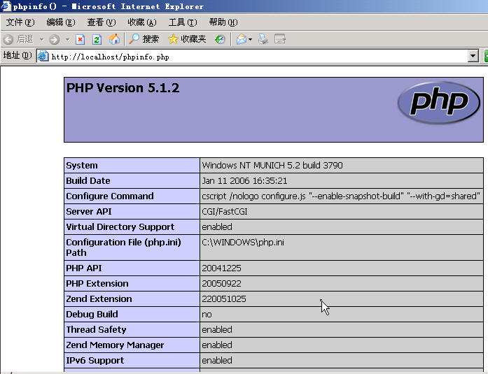Screen dimensions: 488x374
Task: Open the 帮助(H) menu
Action: click(223, 22)
